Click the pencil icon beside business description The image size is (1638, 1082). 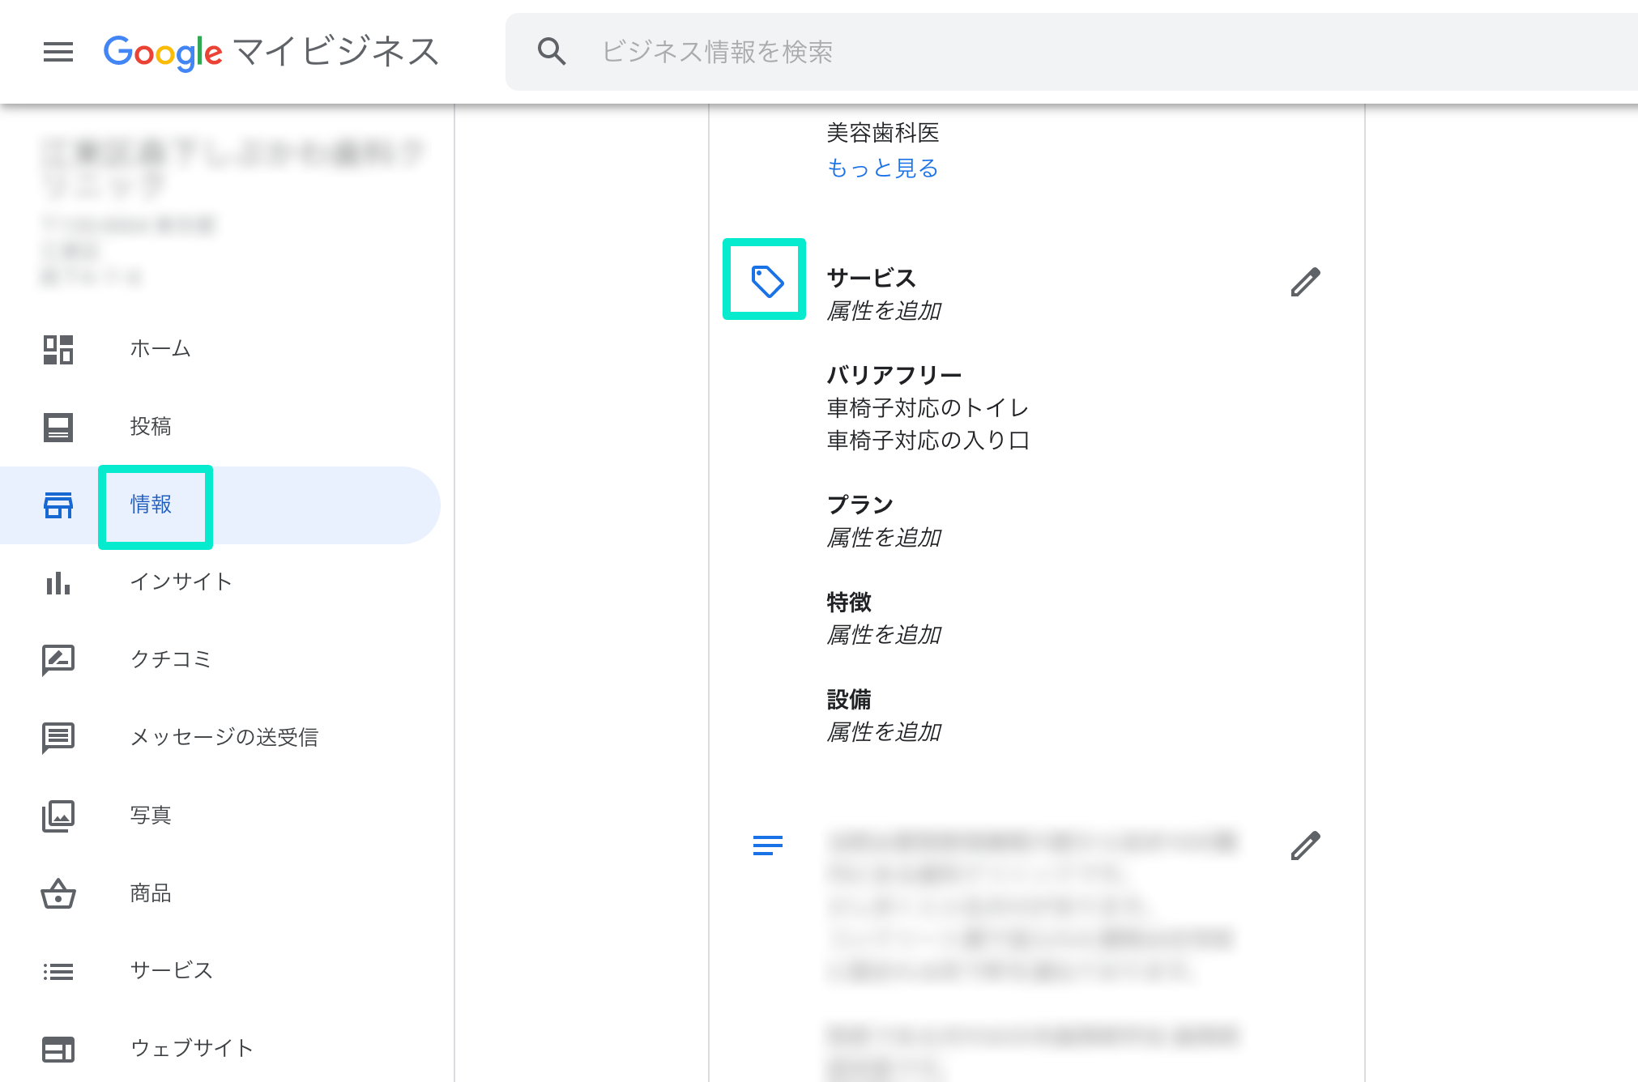[1305, 846]
